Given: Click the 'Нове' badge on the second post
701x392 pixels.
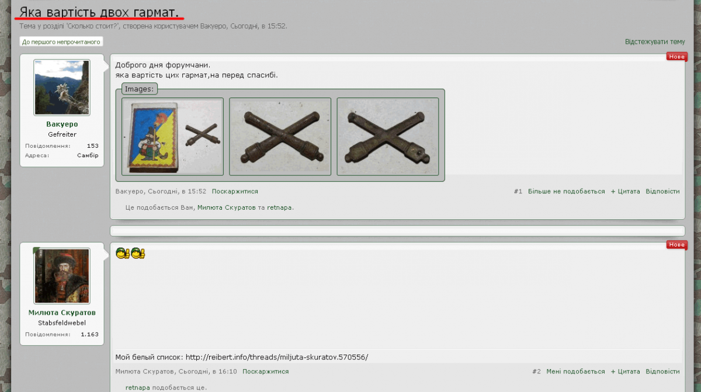Looking at the screenshot, I should tap(677, 245).
